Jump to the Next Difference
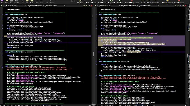The image size is (190, 106). 102,1
